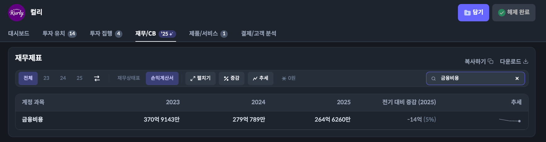Toggle the 0원 filter
546x142 pixels.
coord(288,78)
